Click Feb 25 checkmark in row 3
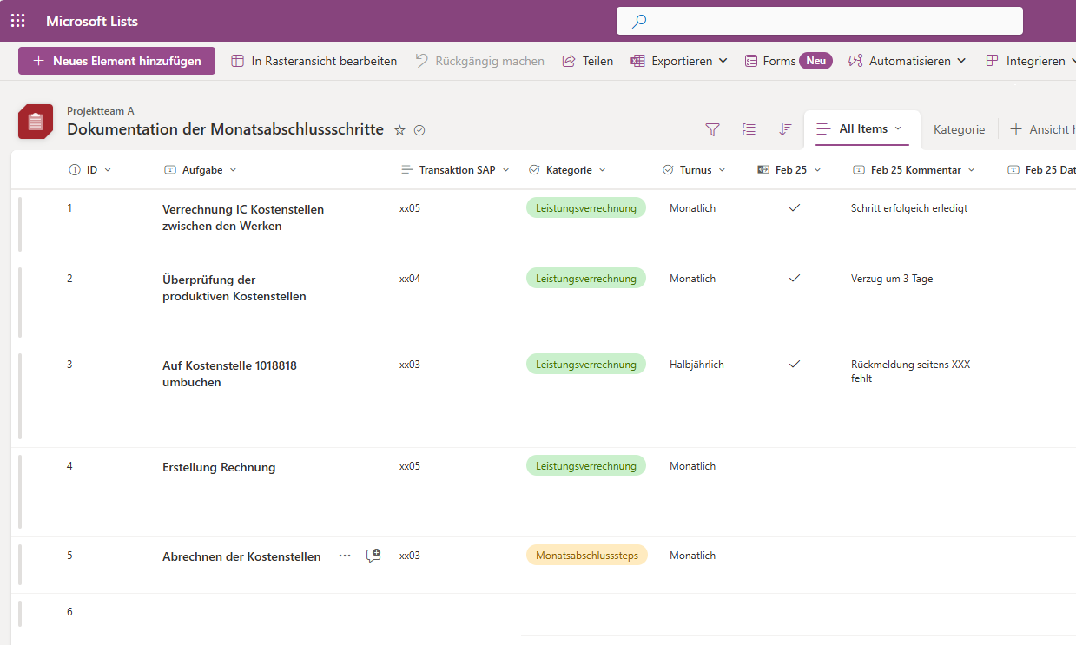The image size is (1076, 645). pos(794,365)
